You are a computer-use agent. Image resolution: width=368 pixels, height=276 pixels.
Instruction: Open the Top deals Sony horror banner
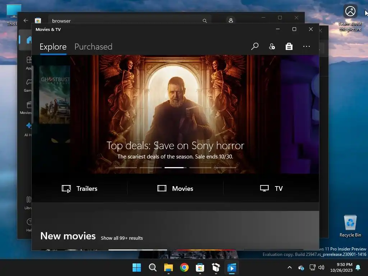175,114
